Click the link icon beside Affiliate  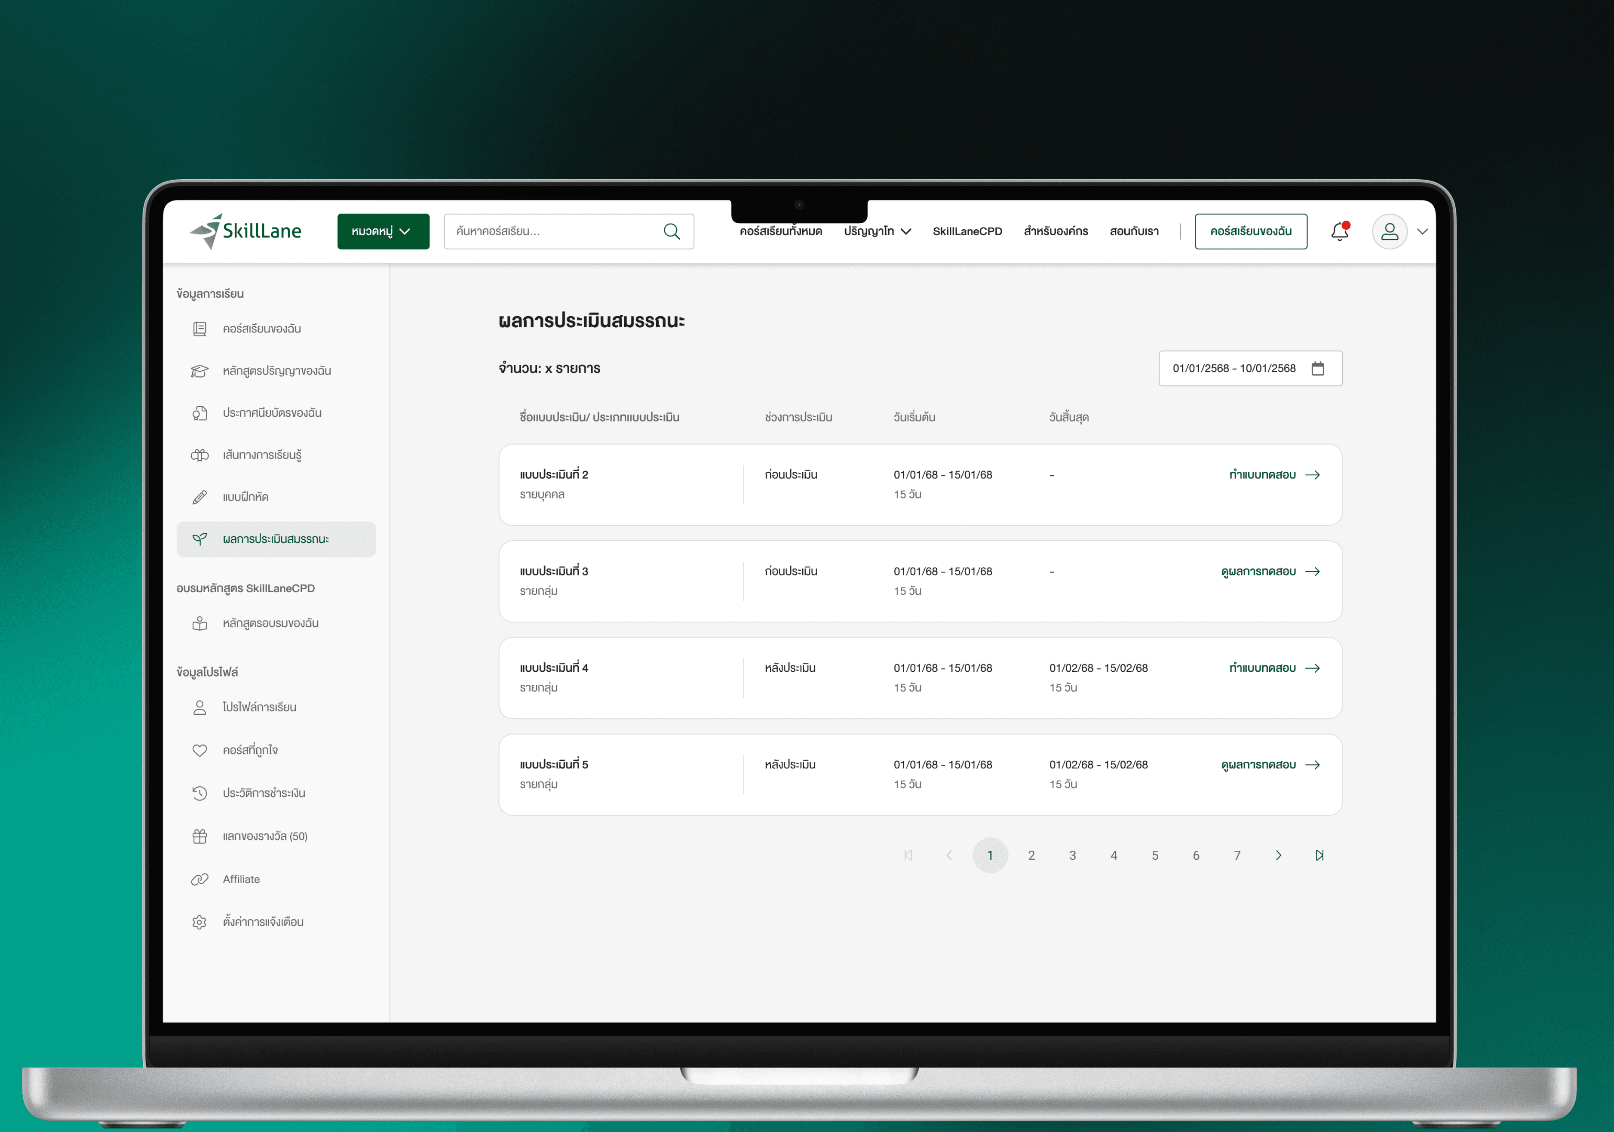[x=199, y=879]
